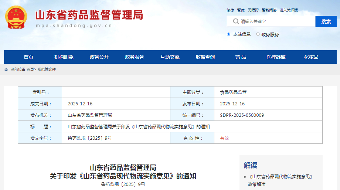Open the 首页 nav menu

coord(28,57)
